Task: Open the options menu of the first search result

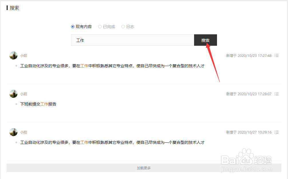Action: coord(277,55)
